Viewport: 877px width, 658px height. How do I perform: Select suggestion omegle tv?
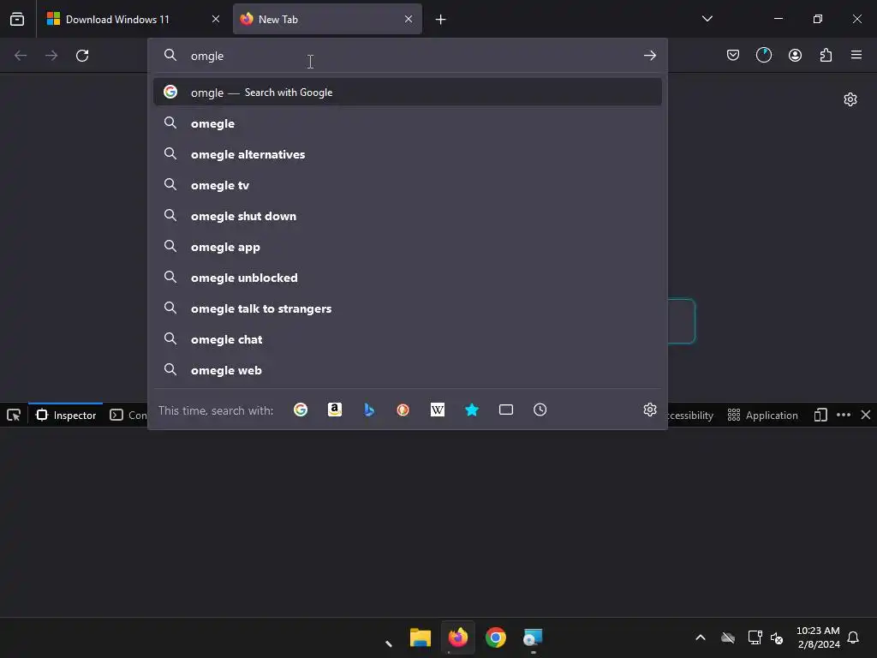408,185
